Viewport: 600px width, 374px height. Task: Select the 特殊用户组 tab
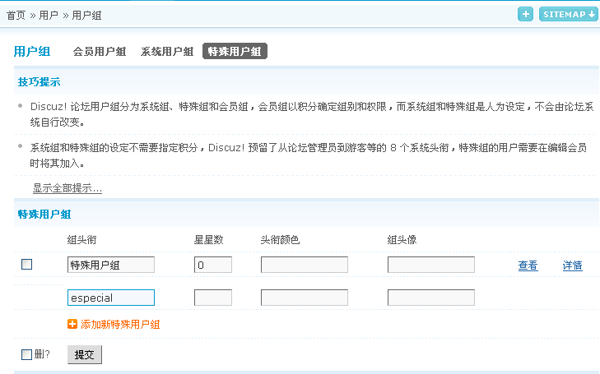[235, 51]
